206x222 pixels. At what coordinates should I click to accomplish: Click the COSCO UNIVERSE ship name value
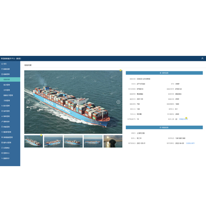(x=143, y=79)
